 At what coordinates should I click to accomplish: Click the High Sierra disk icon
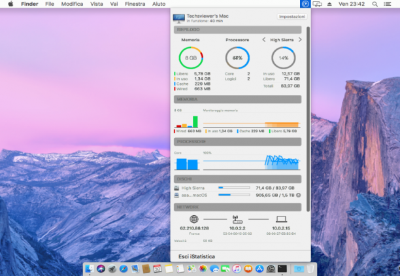pyautogui.click(x=176, y=188)
